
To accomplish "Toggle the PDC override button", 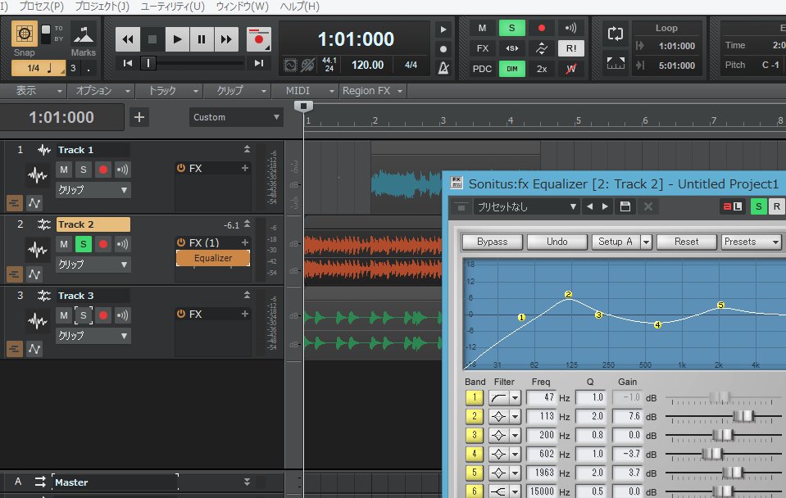I will coord(482,69).
